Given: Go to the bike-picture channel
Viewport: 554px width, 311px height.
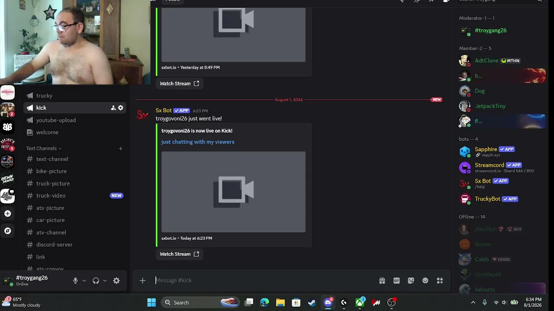Looking at the screenshot, I should (75, 171).
